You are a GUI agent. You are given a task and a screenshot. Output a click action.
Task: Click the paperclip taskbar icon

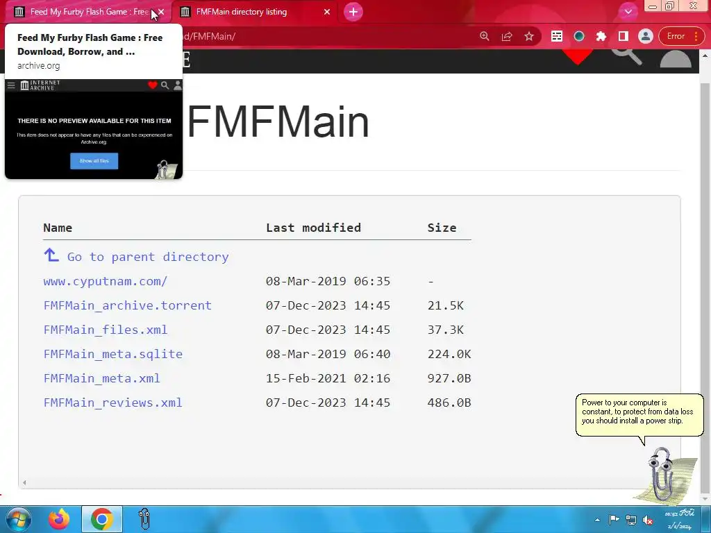click(144, 519)
